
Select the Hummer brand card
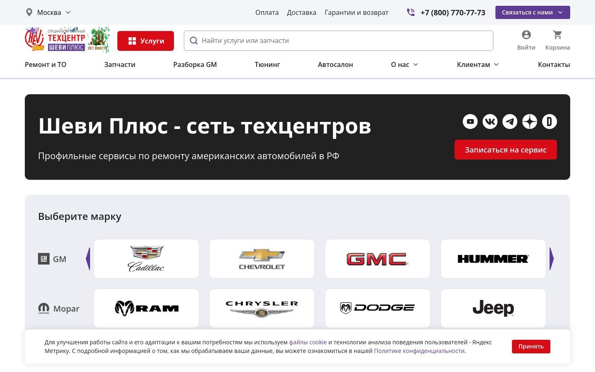(493, 259)
